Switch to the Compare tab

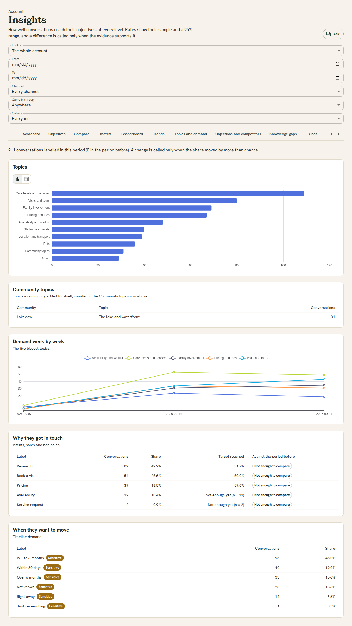[x=82, y=134]
